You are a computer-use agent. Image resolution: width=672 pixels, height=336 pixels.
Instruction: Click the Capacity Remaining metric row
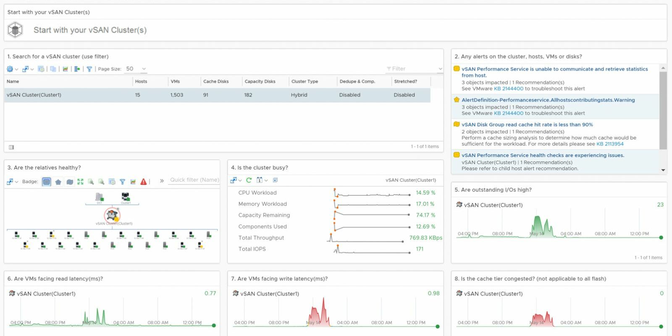pyautogui.click(x=337, y=215)
